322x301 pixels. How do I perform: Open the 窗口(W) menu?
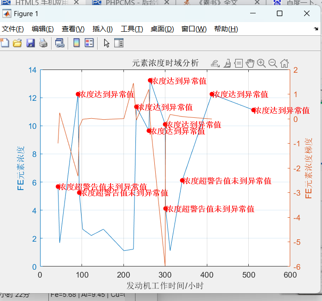point(194,29)
